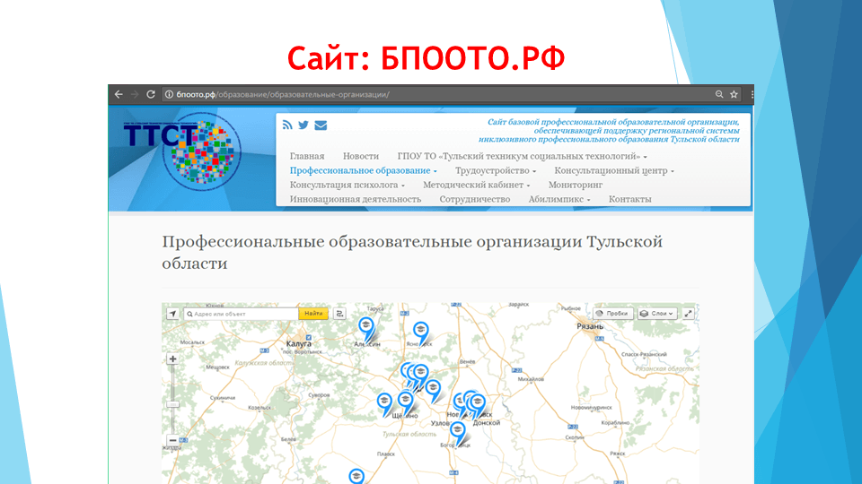Click the map search field Адрес или объект
This screenshot has width=862, height=484.
click(241, 314)
